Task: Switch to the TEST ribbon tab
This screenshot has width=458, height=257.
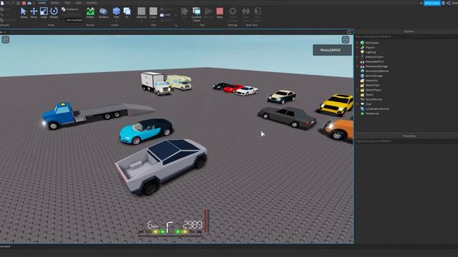Action: point(67,3)
